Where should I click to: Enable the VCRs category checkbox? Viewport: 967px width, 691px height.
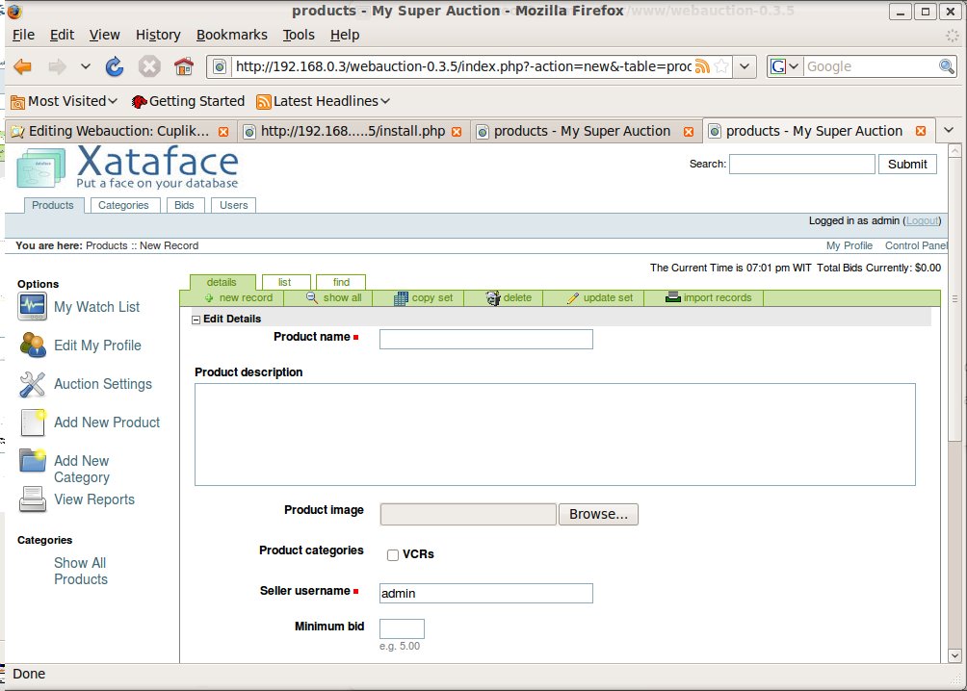click(393, 555)
